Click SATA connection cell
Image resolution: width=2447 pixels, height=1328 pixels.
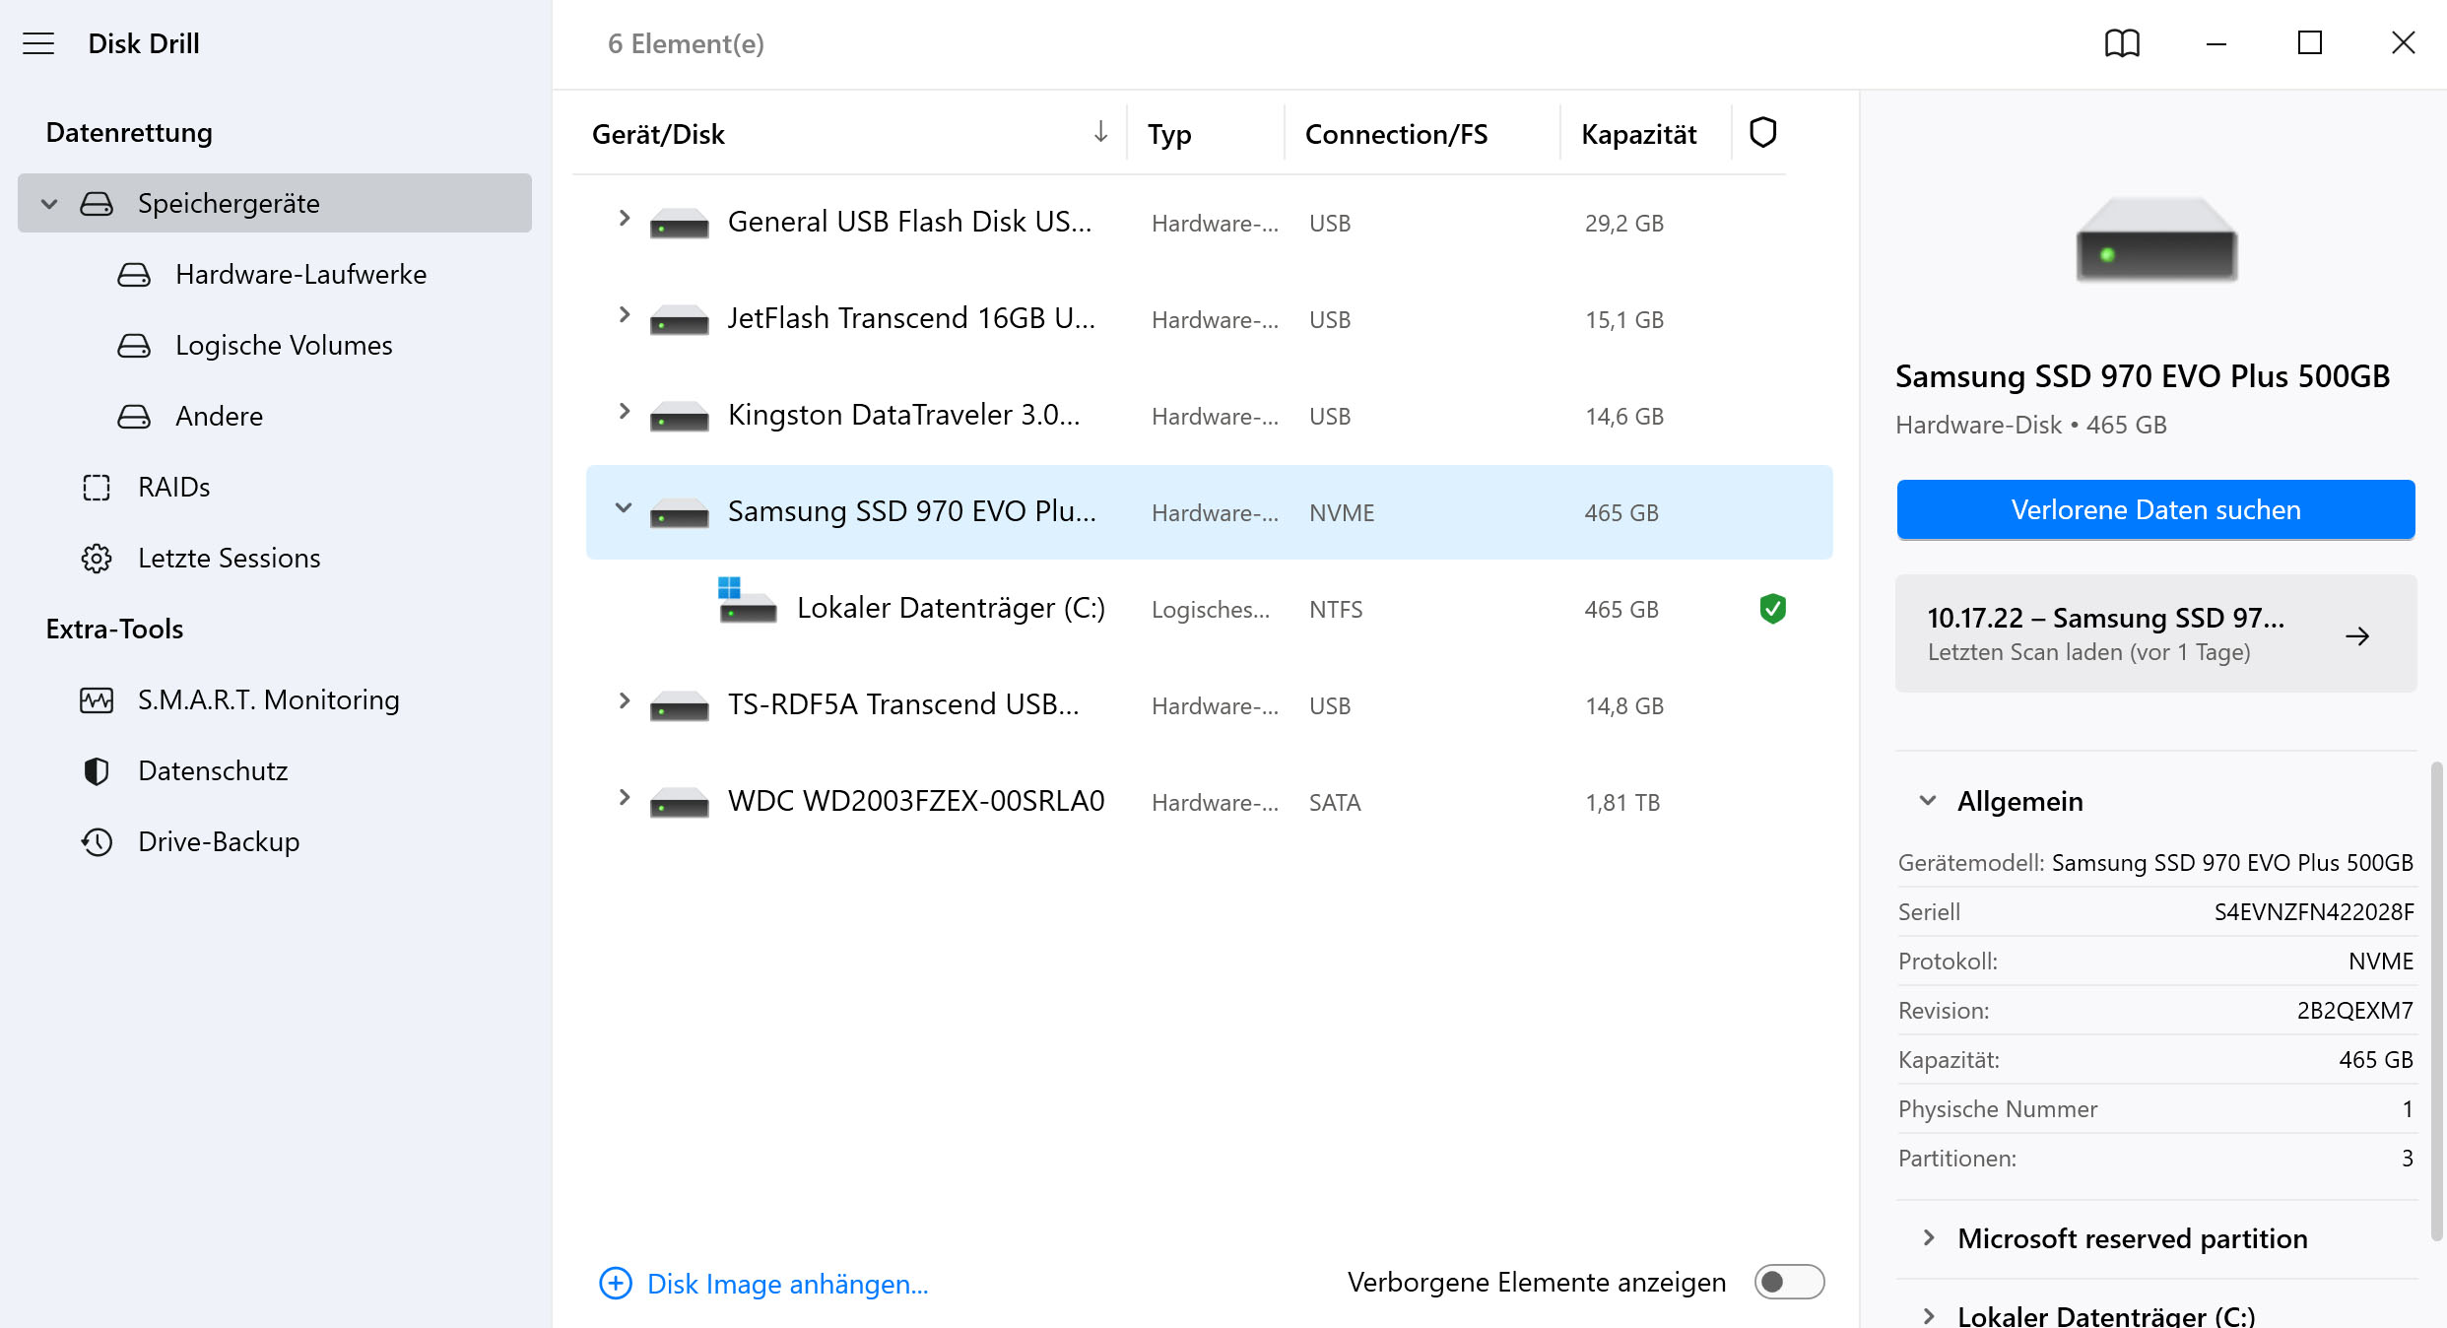click(x=1334, y=803)
